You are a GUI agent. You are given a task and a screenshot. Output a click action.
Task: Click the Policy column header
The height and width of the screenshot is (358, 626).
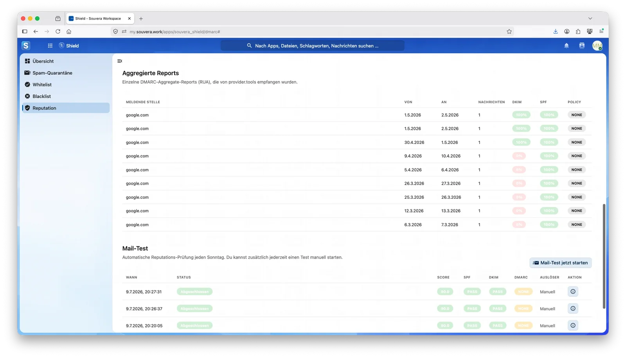coord(574,102)
